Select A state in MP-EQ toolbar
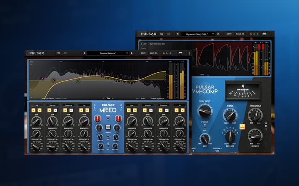 [x=164, y=53]
